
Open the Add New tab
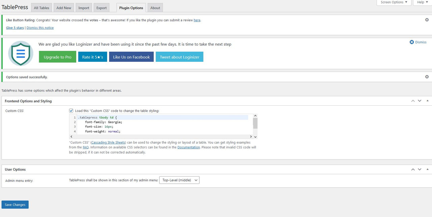pos(64,8)
